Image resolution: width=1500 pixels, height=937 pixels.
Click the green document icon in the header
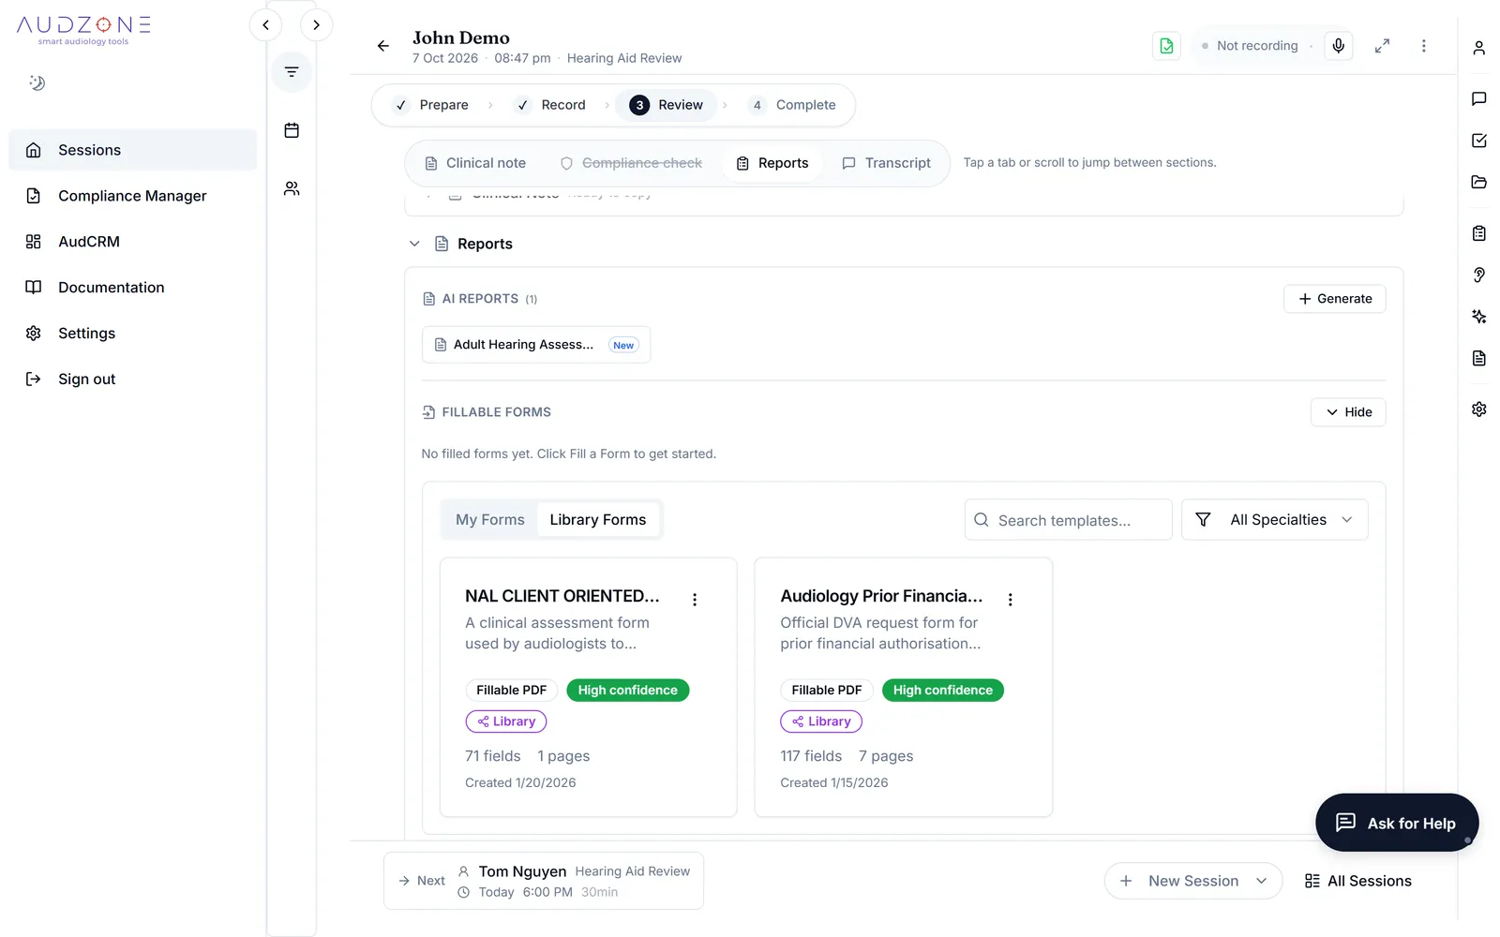1166,45
